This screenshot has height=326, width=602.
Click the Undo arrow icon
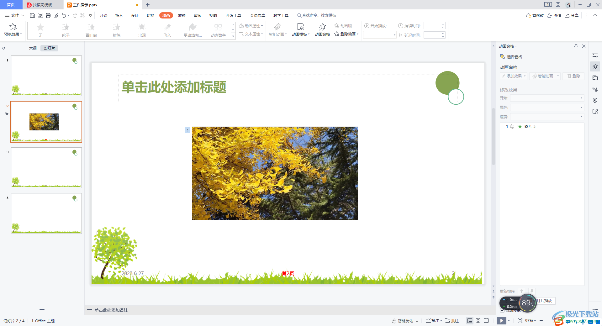[64, 15]
